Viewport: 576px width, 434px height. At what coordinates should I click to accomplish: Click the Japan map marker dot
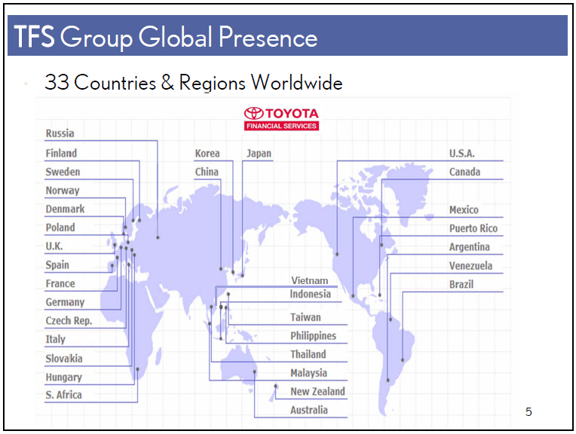[x=243, y=275]
